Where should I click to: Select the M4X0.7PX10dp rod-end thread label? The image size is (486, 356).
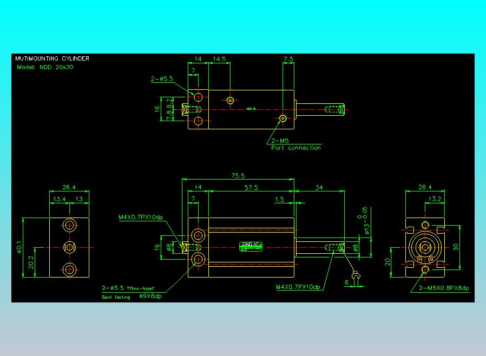click(298, 287)
